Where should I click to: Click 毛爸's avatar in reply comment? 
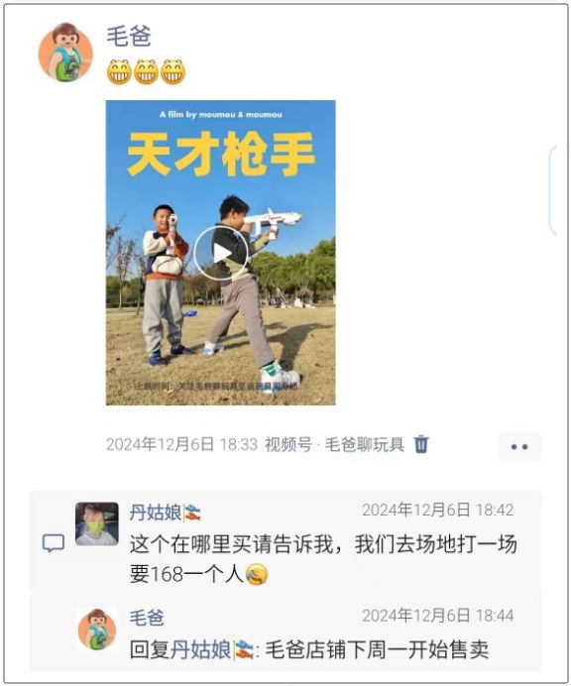tap(97, 629)
